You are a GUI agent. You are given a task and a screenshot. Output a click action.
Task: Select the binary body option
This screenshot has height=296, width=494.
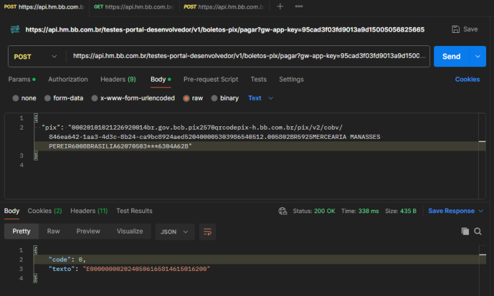[225, 98]
